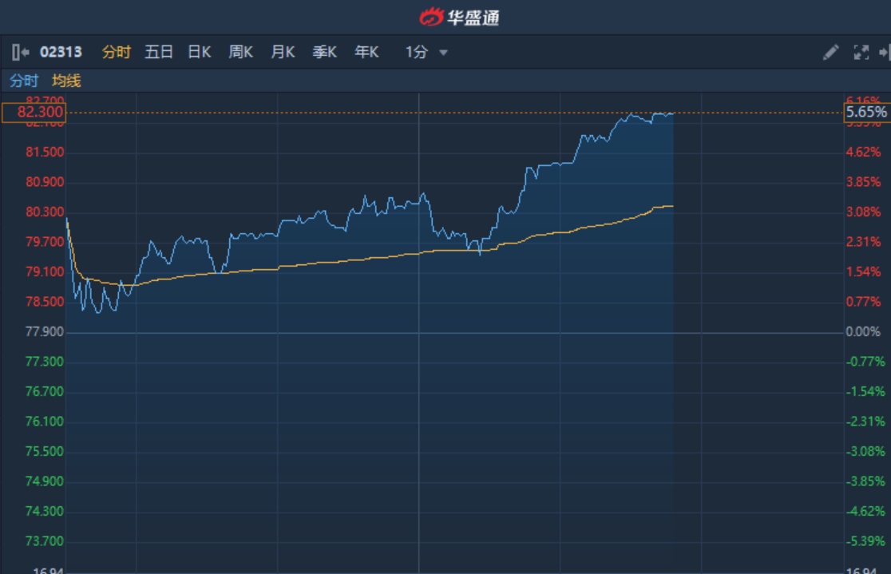The height and width of the screenshot is (574, 891).
Task: Show the 季K quarterly chart
Action: pos(324,53)
